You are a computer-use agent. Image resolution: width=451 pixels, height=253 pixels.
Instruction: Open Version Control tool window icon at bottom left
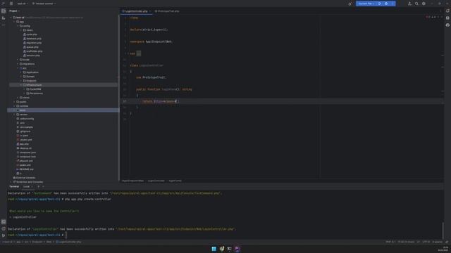point(4,235)
